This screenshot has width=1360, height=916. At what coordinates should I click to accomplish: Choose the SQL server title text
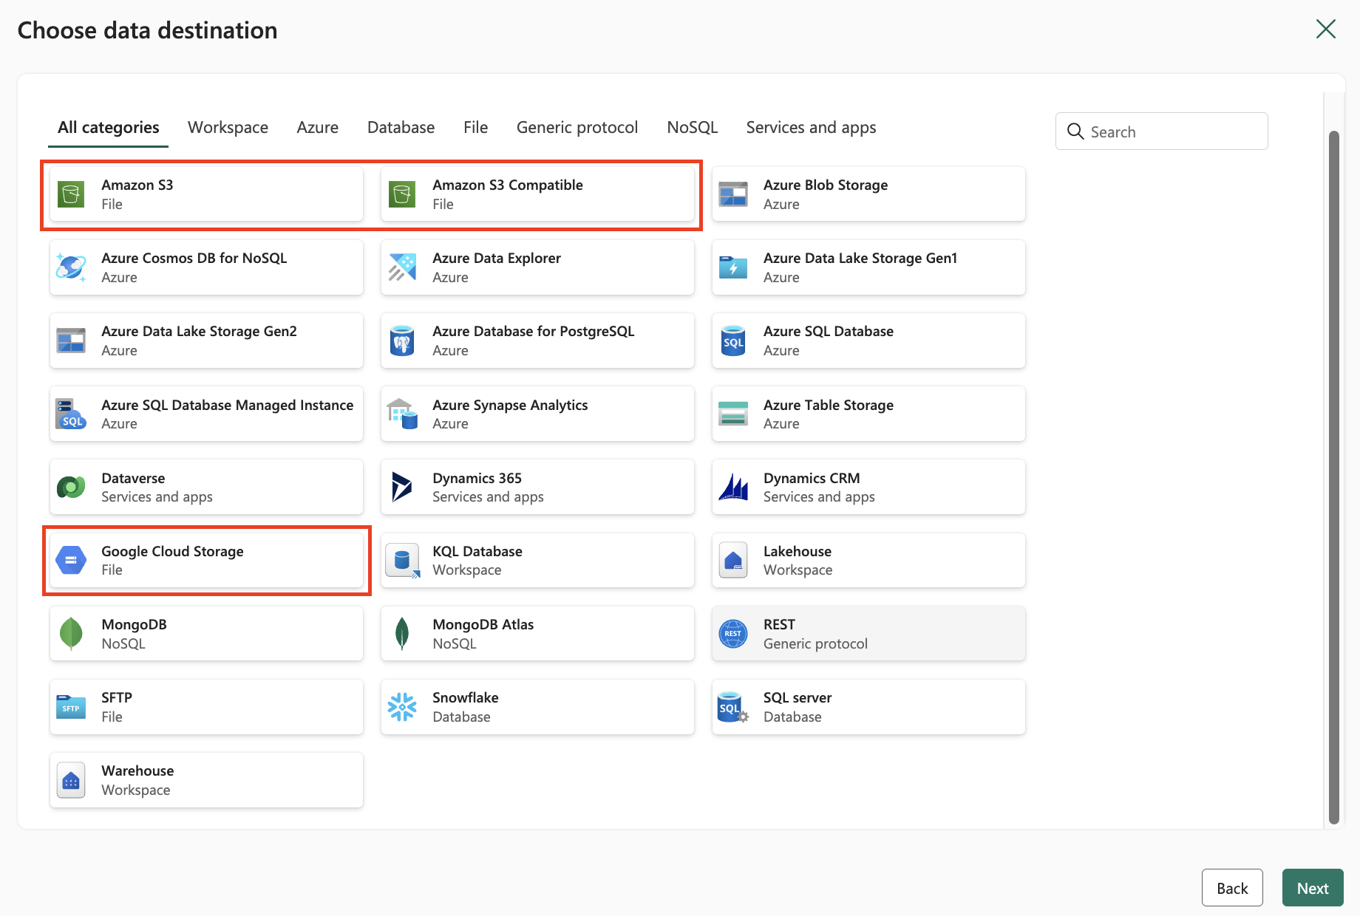click(798, 697)
